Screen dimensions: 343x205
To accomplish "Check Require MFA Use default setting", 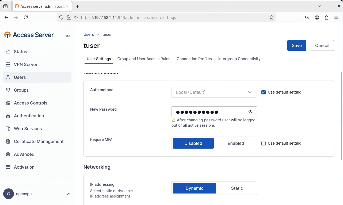I will coord(264,143).
